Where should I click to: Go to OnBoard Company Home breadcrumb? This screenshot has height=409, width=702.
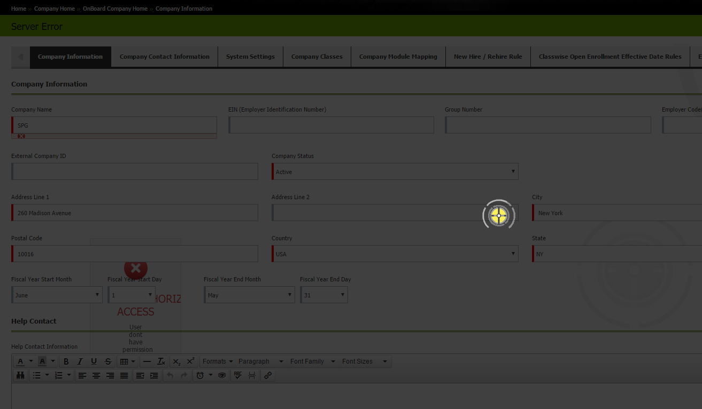click(115, 9)
